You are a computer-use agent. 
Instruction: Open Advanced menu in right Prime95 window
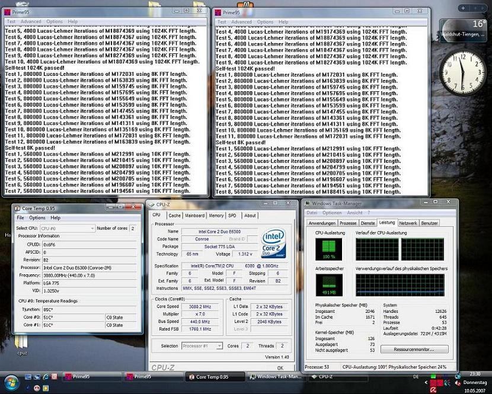pyautogui.click(x=241, y=22)
